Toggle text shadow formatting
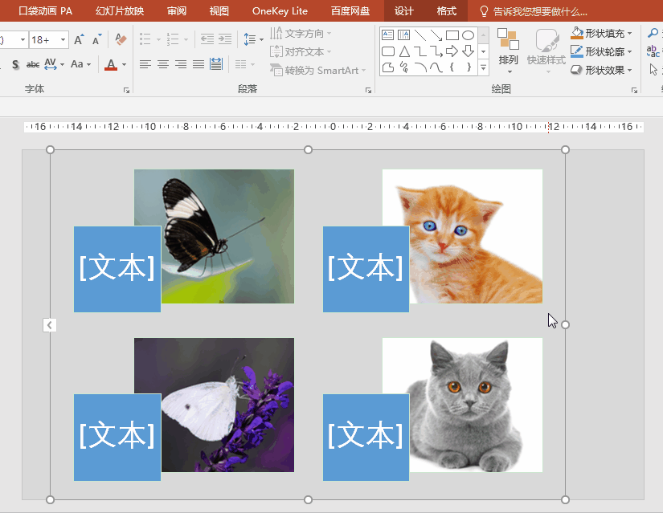Screen dimensions: 663x513 (15, 64)
